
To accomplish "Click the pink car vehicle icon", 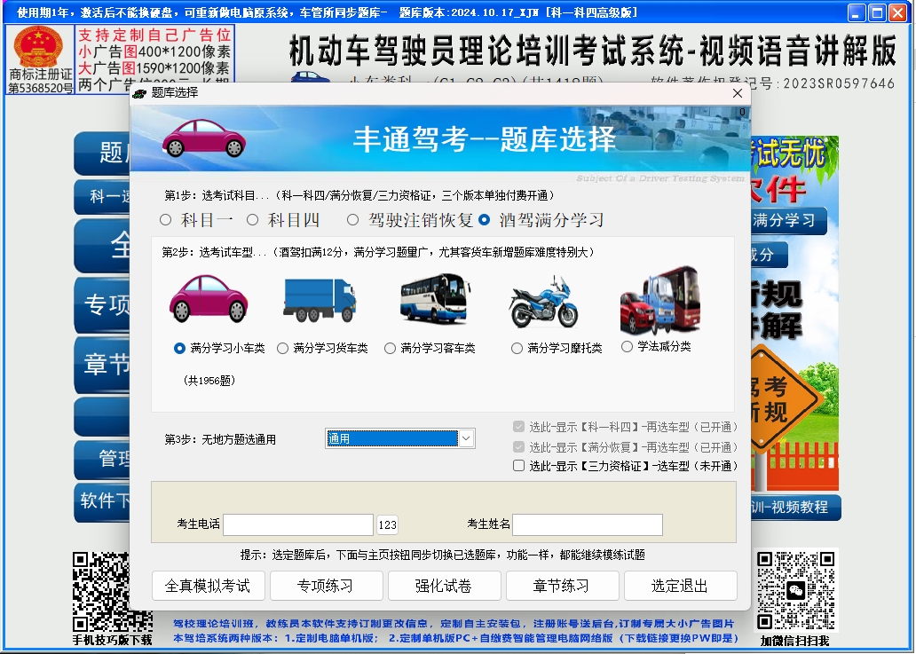I will point(209,298).
